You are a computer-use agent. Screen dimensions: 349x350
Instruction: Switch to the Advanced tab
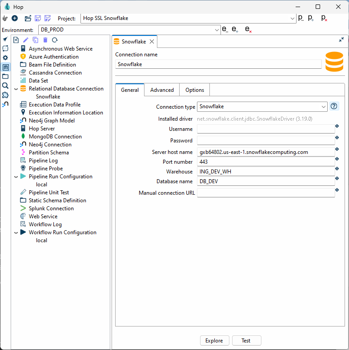pos(162,90)
